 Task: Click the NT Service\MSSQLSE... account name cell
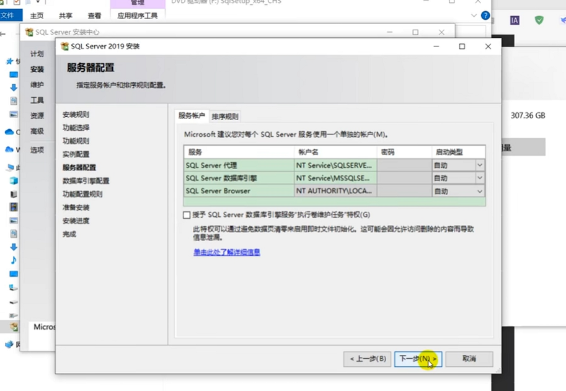(x=336, y=178)
